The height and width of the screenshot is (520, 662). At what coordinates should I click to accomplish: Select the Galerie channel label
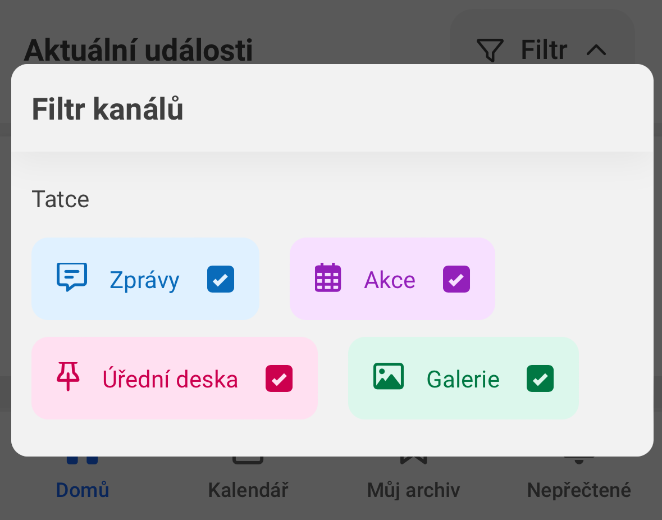[x=463, y=379]
